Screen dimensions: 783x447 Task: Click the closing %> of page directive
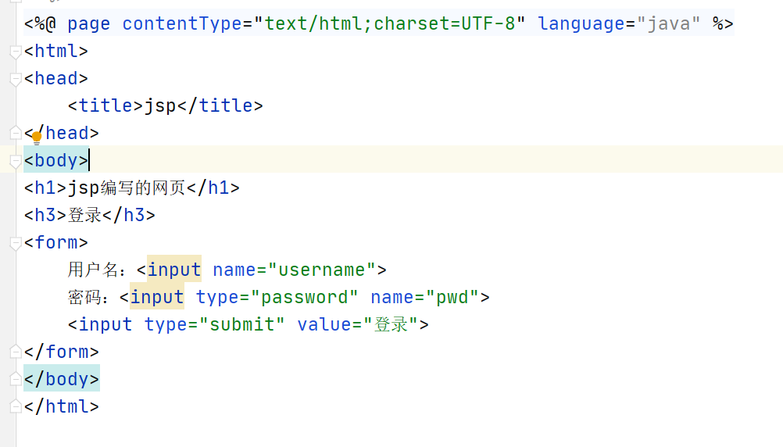point(723,23)
